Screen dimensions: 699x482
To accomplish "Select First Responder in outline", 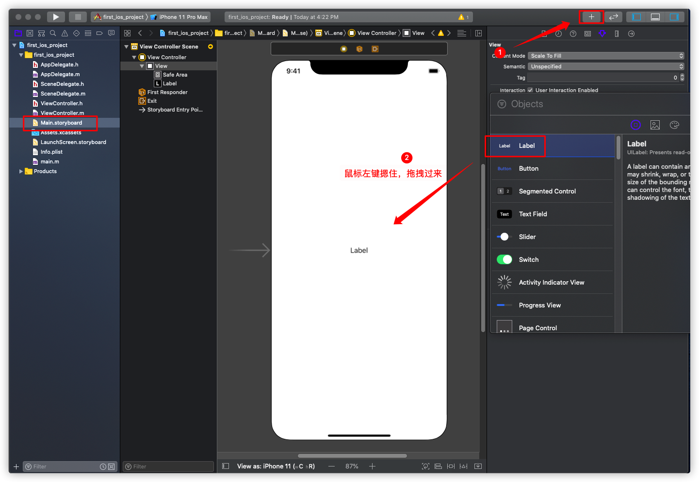I will [167, 92].
